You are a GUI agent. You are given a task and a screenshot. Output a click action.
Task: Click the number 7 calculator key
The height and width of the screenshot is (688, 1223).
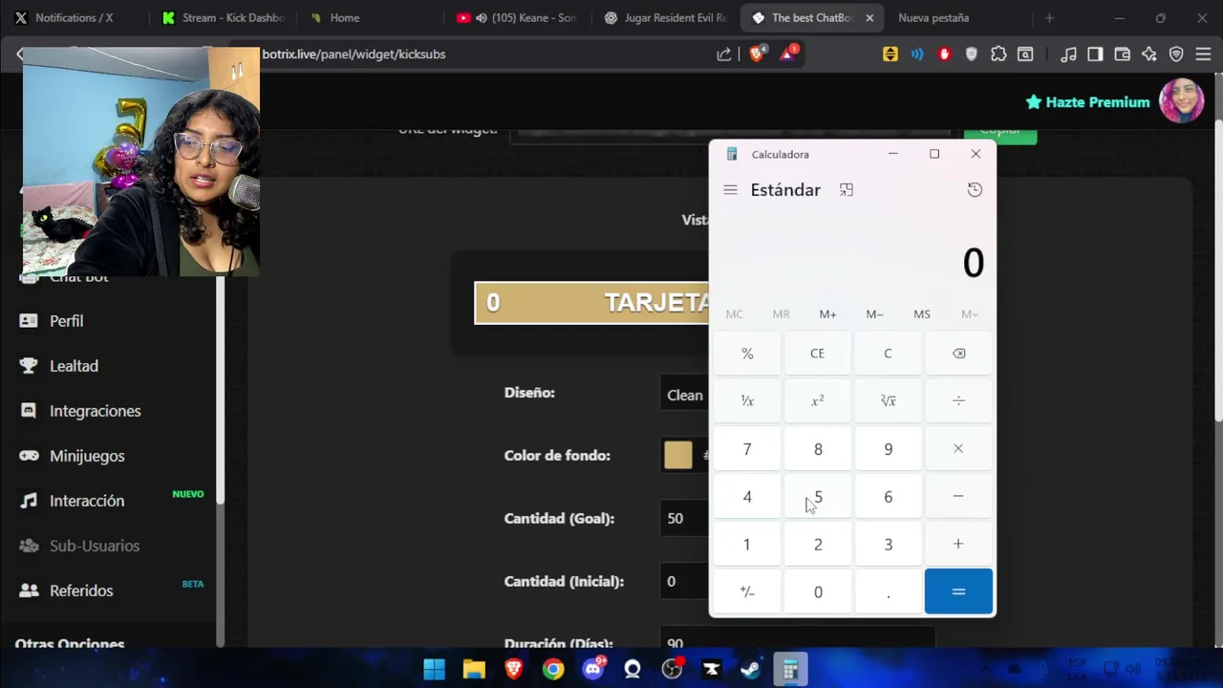pyautogui.click(x=747, y=449)
